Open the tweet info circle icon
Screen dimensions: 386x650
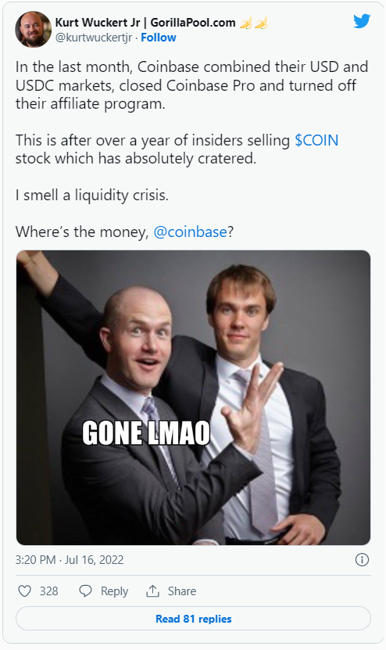tap(362, 559)
